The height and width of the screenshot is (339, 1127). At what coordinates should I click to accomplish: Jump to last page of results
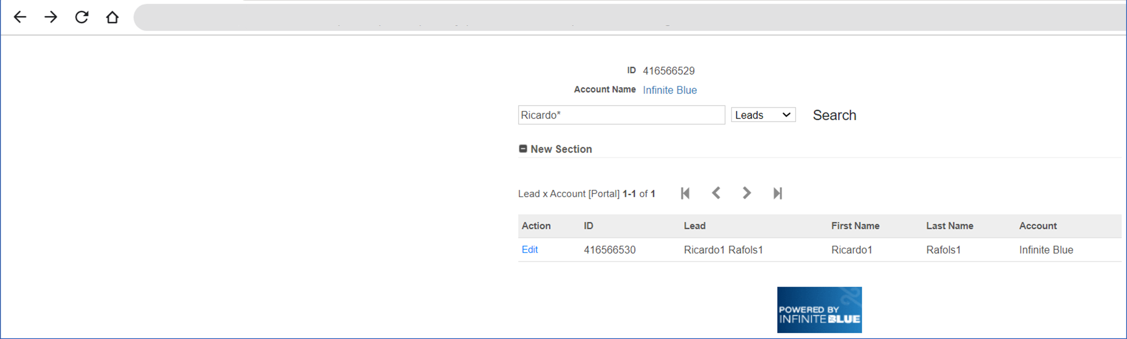coord(777,193)
